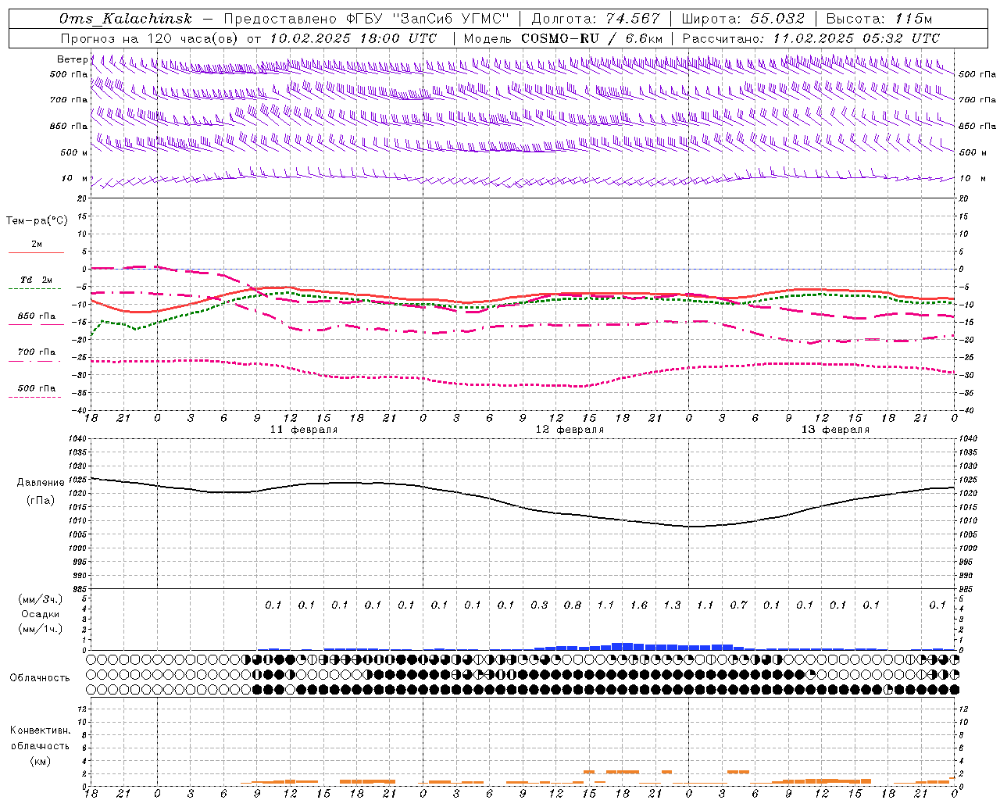Screen dimensions: 1000x800
Task: Click the Осадки precipitation label
Action: point(41,614)
